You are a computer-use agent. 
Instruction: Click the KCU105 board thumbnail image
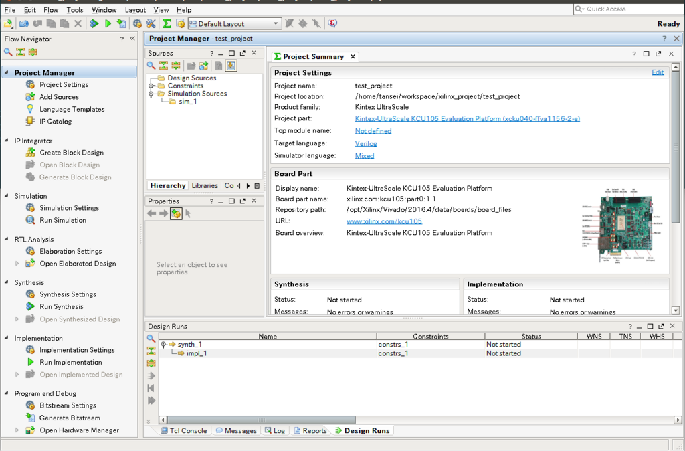click(623, 225)
